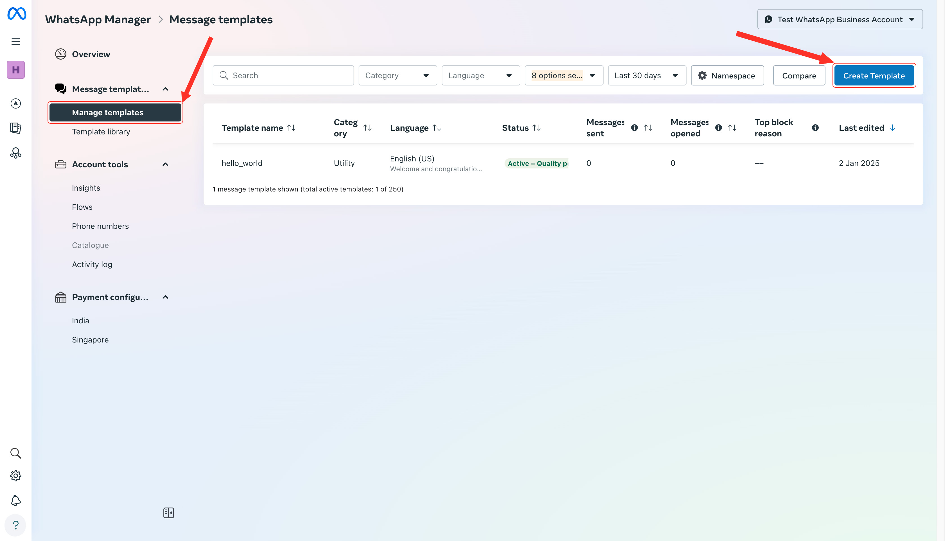Click the Meta logo icon
The width and height of the screenshot is (945, 541).
17,14
